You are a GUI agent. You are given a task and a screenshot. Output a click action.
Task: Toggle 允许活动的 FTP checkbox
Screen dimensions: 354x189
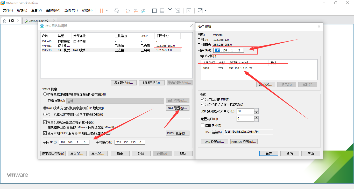click(x=202, y=99)
